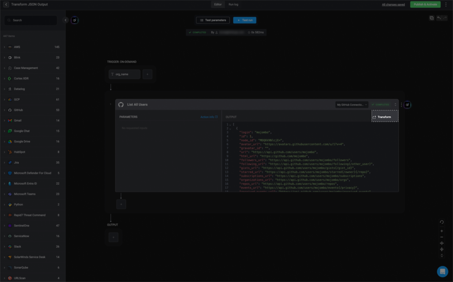Select the org_name trigger parameter
Viewport: 453px width, 282px height.
tap(125, 74)
